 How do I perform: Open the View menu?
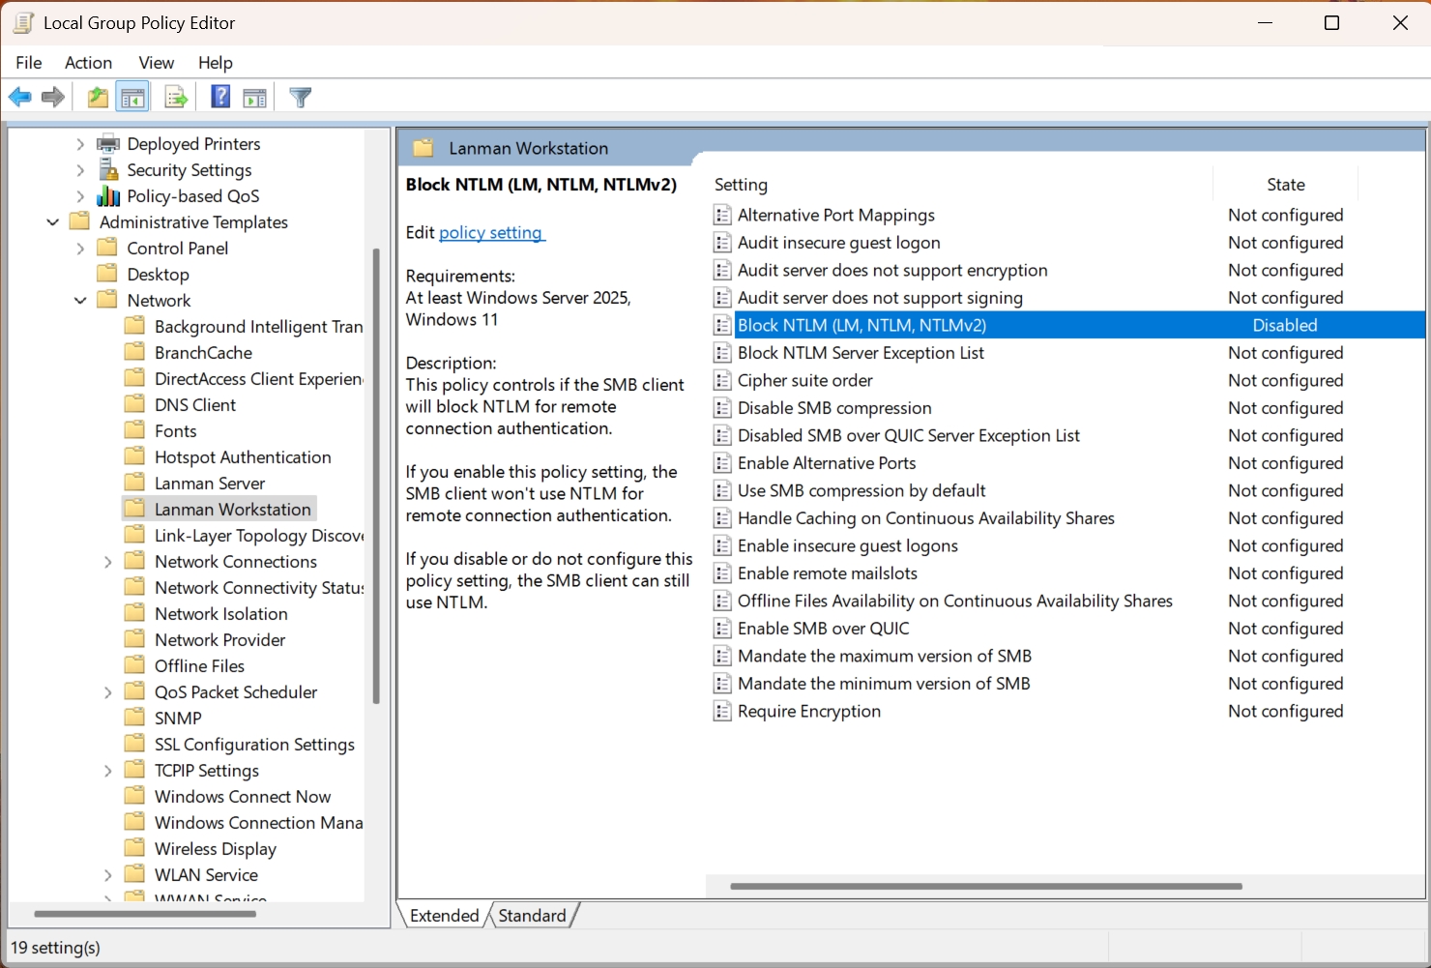[x=156, y=63]
